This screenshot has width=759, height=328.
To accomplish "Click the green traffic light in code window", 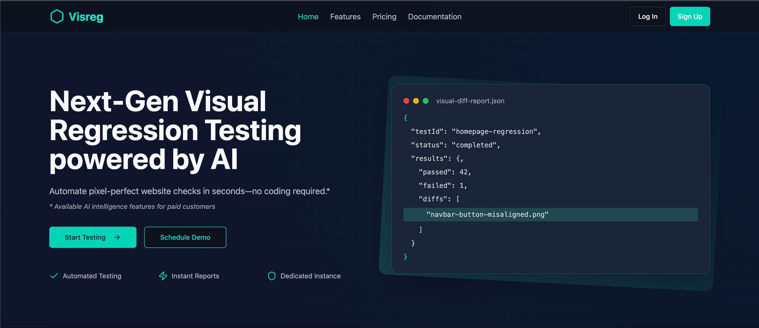I will click(425, 101).
